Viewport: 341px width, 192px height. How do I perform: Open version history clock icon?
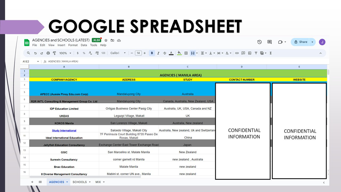pyautogui.click(x=259, y=42)
